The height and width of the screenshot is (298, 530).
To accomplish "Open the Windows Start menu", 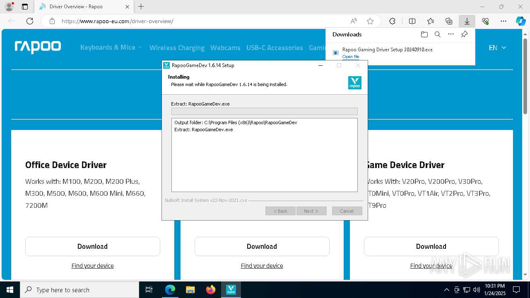I will [10, 290].
